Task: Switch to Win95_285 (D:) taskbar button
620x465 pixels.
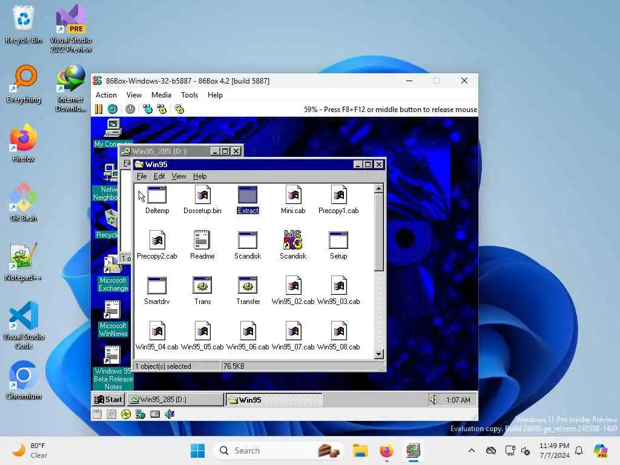Action: click(175, 400)
